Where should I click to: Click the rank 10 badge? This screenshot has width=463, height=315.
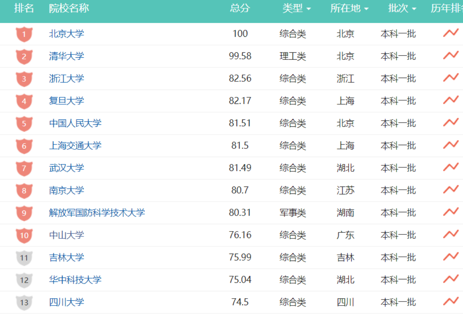click(24, 236)
